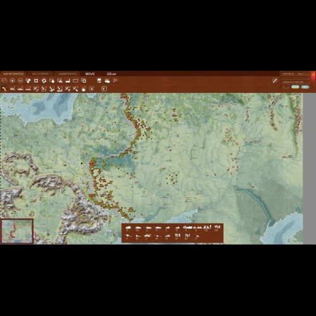Open the Info Screens tab

pos(40,74)
